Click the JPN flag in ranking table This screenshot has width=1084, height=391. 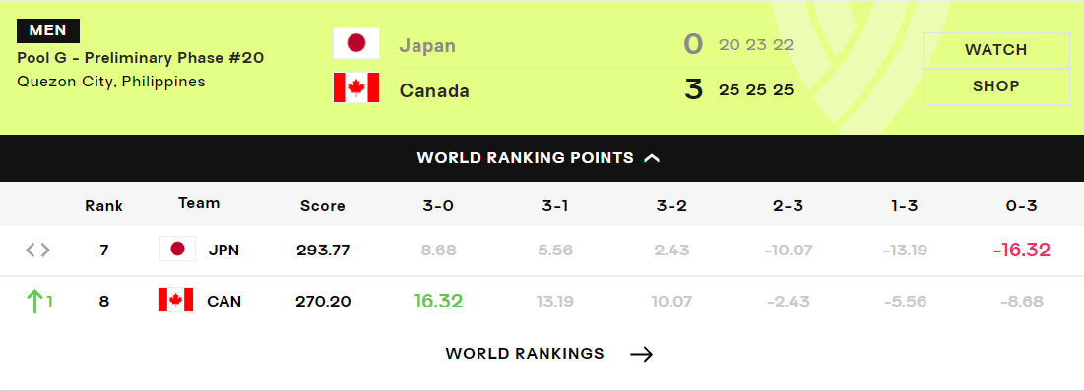click(x=177, y=249)
